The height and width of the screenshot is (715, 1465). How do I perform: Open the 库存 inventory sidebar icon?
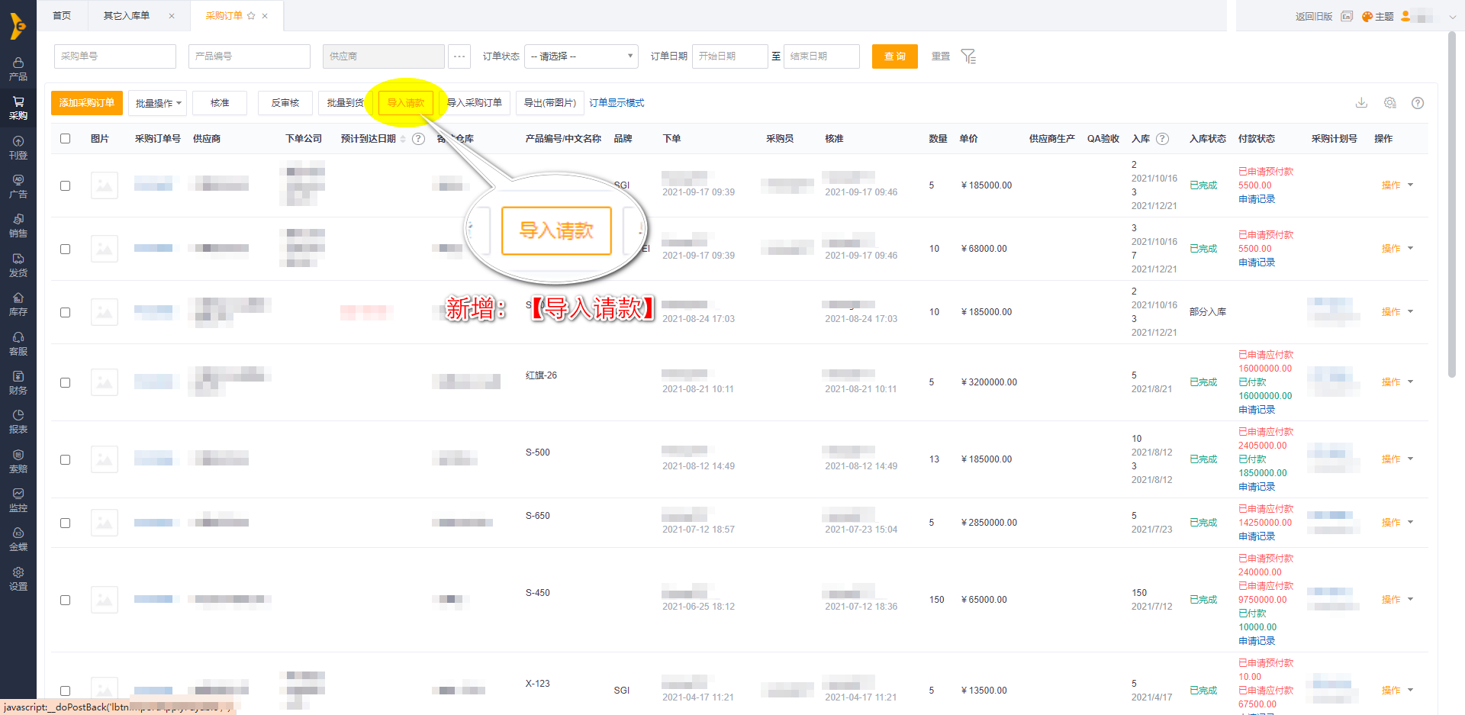[18, 304]
